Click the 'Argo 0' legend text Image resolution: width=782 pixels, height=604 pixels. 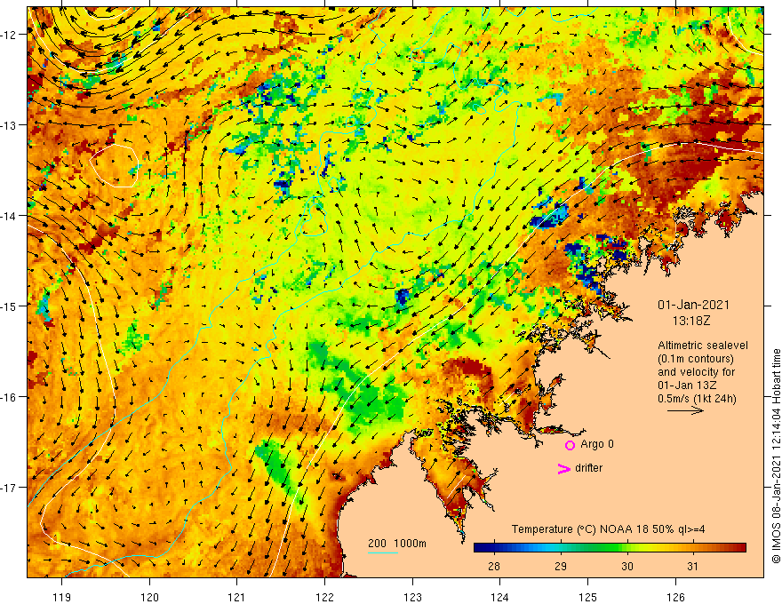597,444
